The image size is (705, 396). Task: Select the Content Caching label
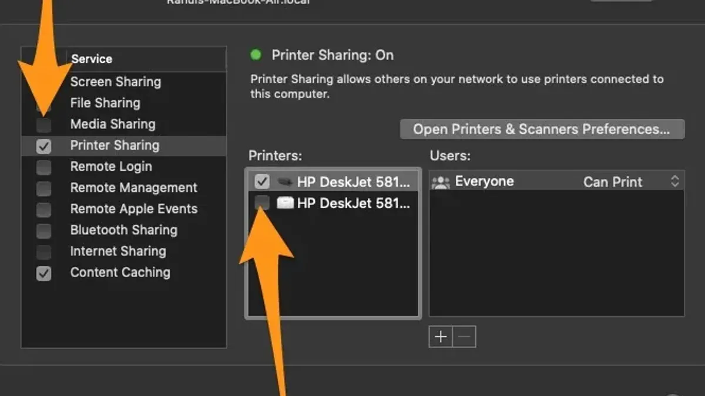point(120,272)
